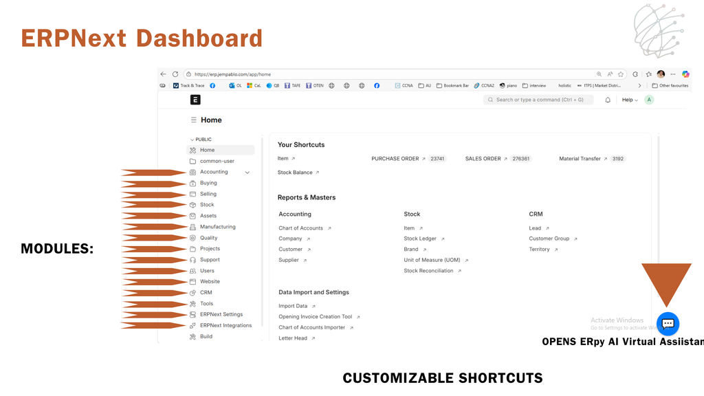Click the Users module icon

[x=192, y=271]
